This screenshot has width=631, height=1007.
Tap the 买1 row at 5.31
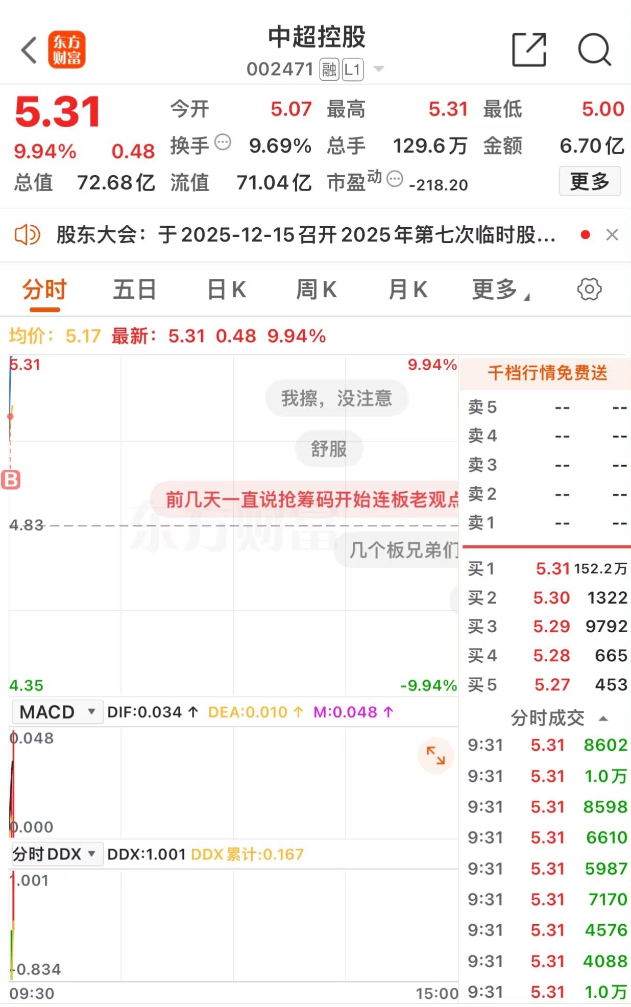[x=547, y=568]
